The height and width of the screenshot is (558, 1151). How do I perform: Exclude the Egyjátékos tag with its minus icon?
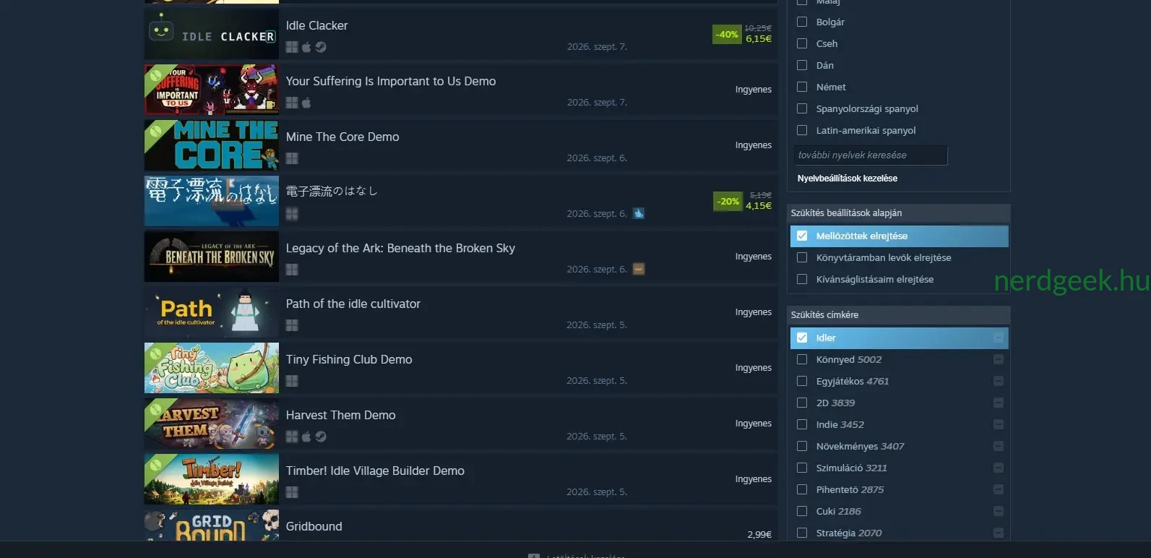coord(999,381)
